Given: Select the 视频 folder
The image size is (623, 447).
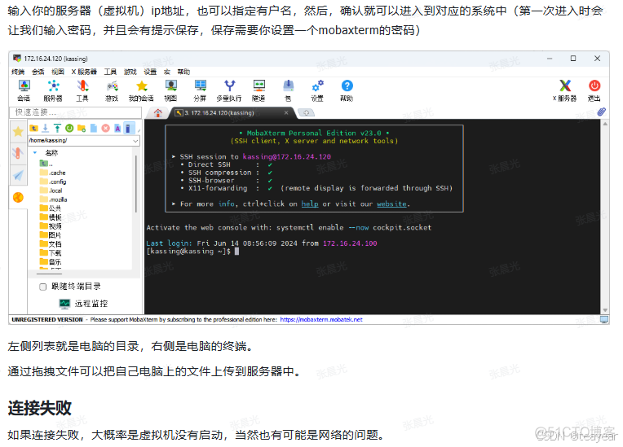Looking at the screenshot, I should coord(51,226).
